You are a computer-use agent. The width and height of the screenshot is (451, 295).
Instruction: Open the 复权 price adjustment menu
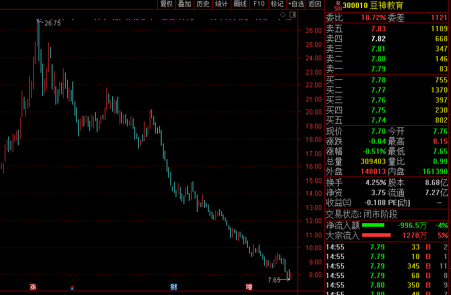(x=166, y=4)
